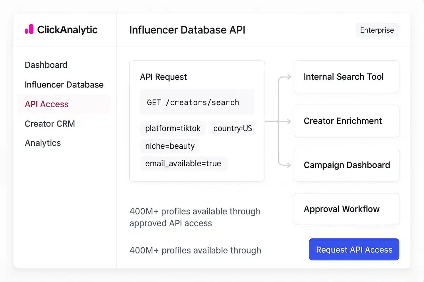The image size is (424, 282).
Task: Select Influencer Database in the sidebar
Action: 64,85
